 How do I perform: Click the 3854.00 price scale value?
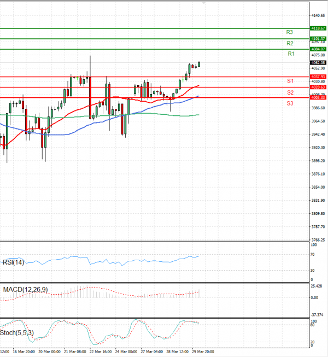318,187
